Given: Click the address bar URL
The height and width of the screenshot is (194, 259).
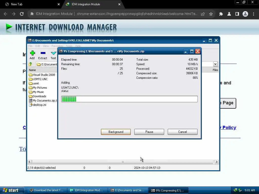Looking at the screenshot, I should tap(137, 14).
